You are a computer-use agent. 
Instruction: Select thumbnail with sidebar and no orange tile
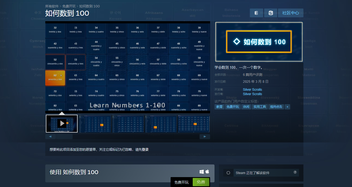click(128, 124)
